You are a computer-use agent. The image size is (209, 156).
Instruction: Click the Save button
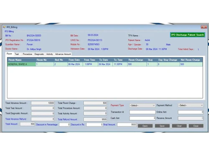162,126
